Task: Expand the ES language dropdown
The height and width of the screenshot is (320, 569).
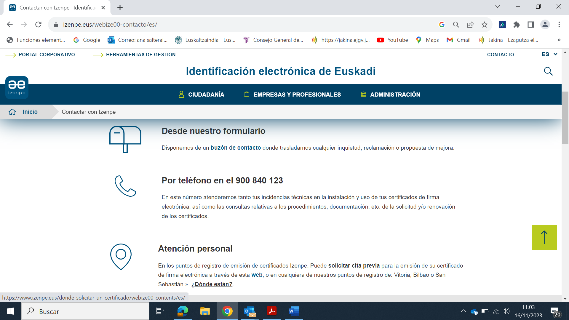Action: pos(549,55)
